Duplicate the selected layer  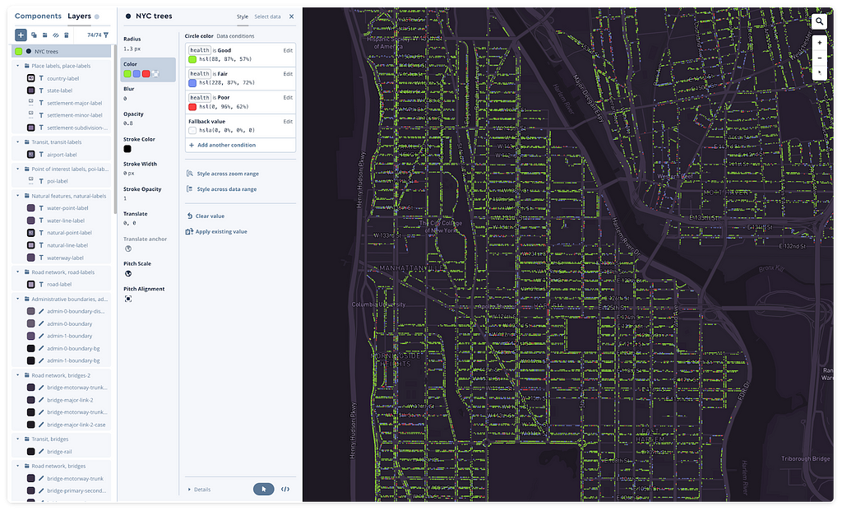(34, 35)
